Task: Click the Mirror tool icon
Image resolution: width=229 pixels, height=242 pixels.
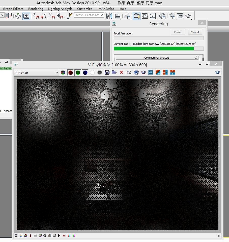Action: (x=109, y=16)
